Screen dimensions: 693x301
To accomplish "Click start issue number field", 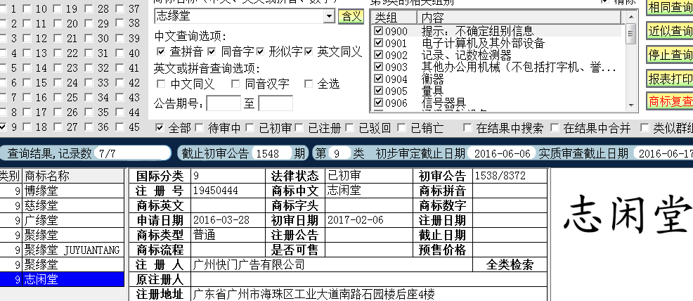I will pyautogui.click(x=224, y=103).
